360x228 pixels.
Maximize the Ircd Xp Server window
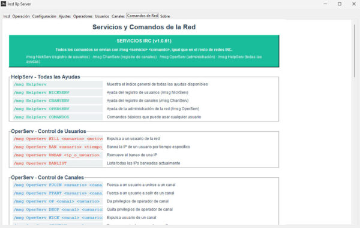[x=340, y=4]
